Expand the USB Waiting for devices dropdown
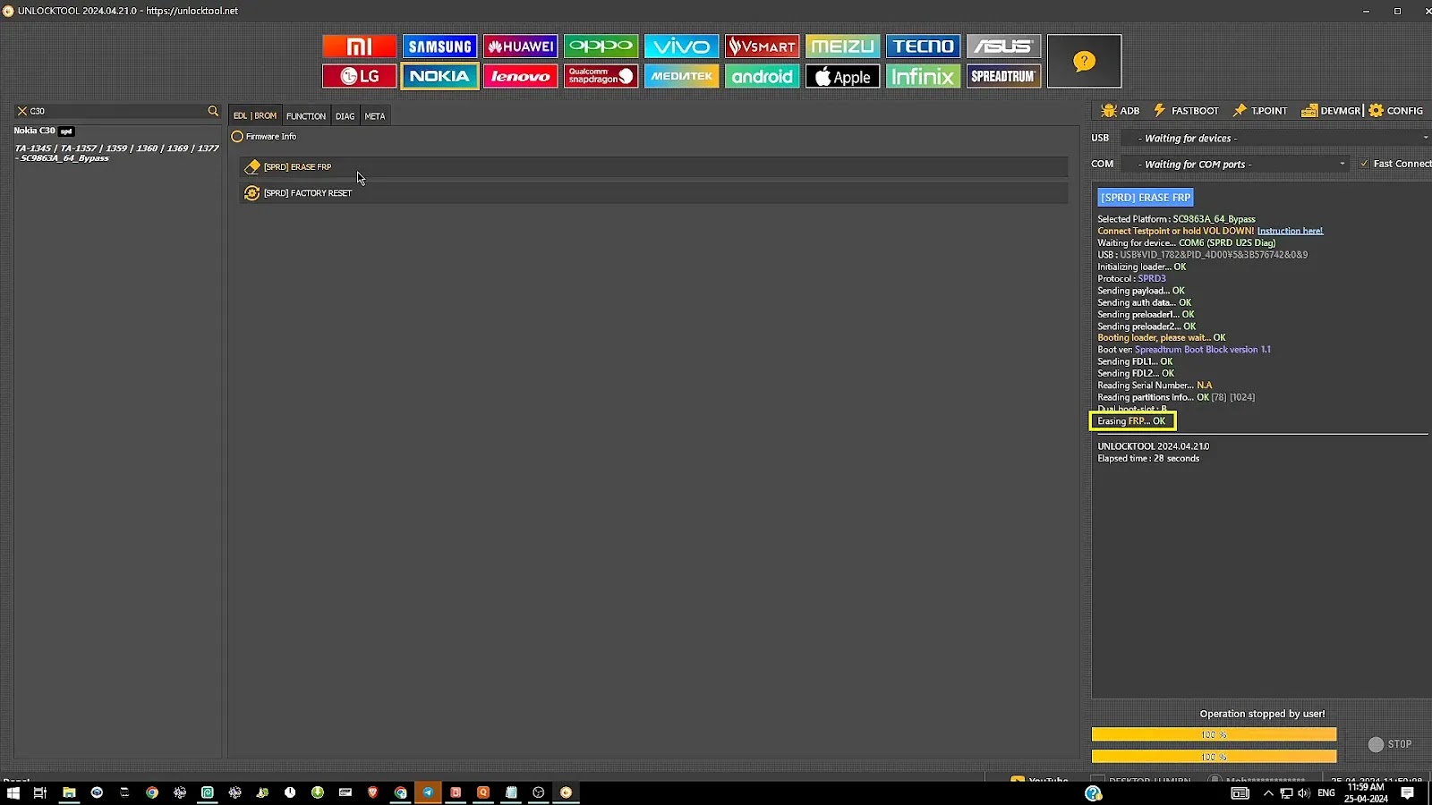Screen dimensions: 1432x805 point(1276,139)
